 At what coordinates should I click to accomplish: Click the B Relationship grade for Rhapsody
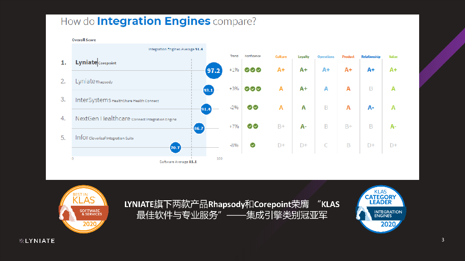pos(371,89)
